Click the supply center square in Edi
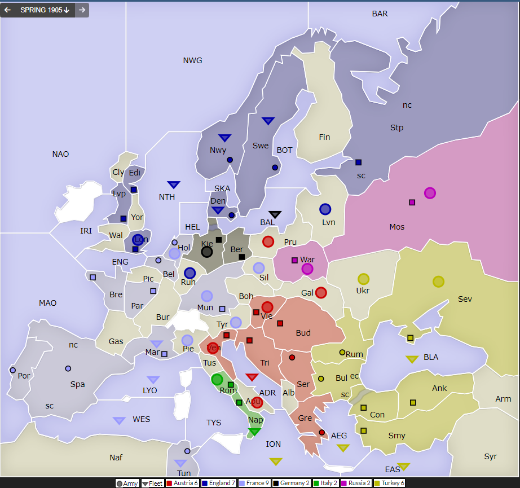Viewport: 520px width, 488px height. pyautogui.click(x=134, y=190)
